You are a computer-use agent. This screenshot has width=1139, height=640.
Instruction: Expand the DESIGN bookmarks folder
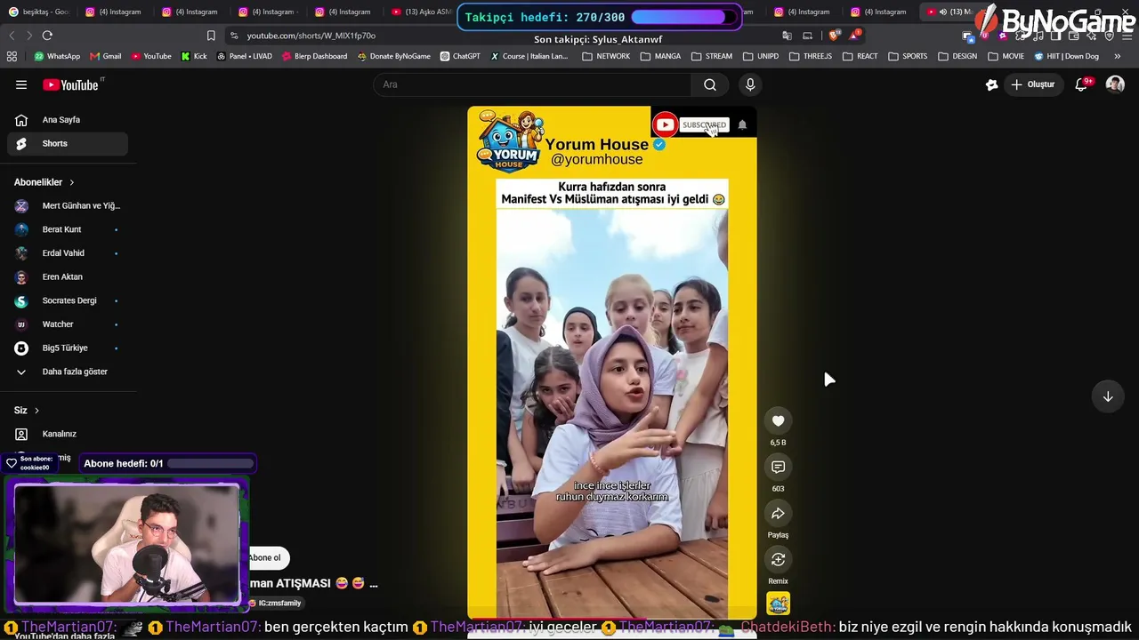coord(957,56)
